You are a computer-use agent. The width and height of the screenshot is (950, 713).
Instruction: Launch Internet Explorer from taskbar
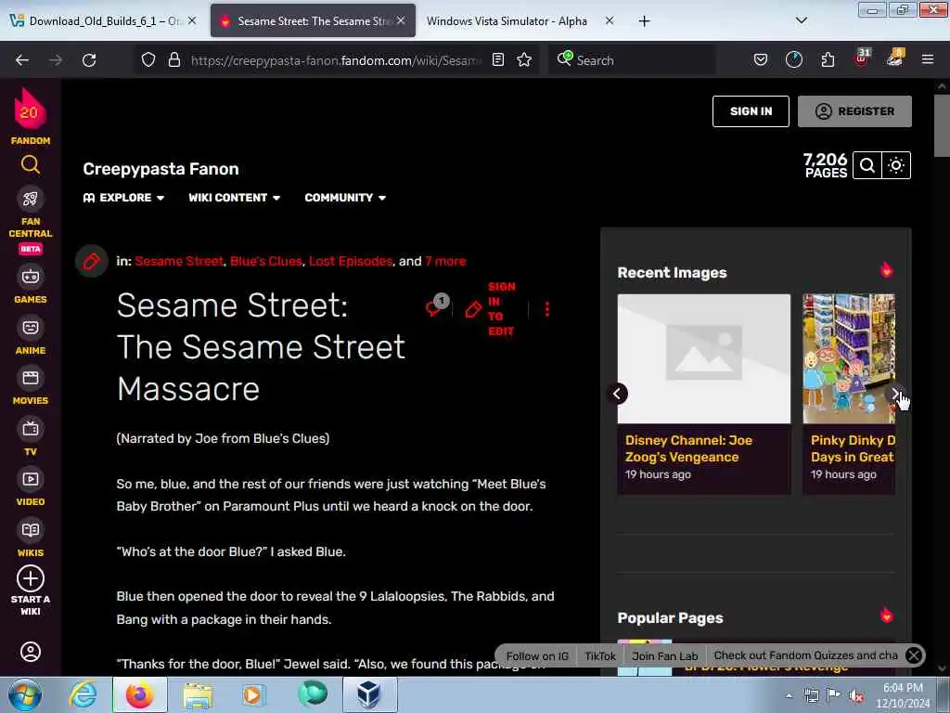coord(83,694)
